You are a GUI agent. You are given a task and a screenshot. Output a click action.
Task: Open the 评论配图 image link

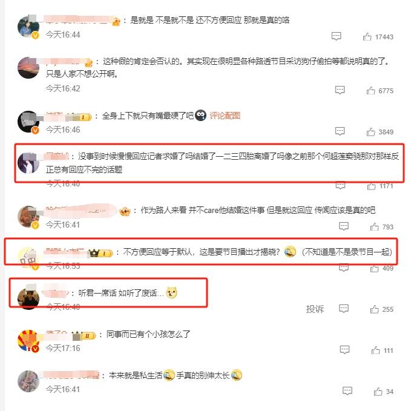tap(225, 116)
